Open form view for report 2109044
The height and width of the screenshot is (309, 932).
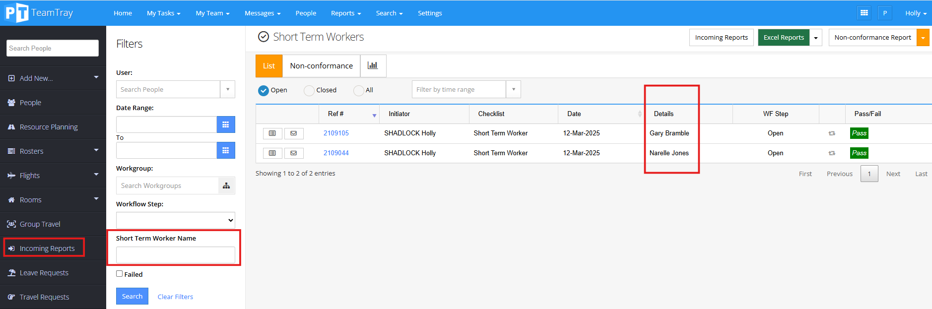click(272, 153)
